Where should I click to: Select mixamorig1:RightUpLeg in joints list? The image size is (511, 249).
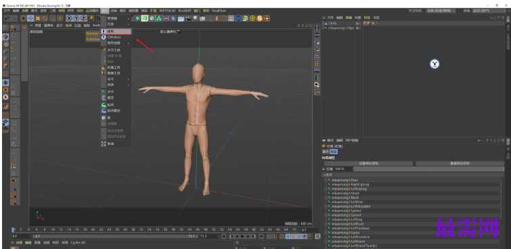pyautogui.click(x=351, y=185)
